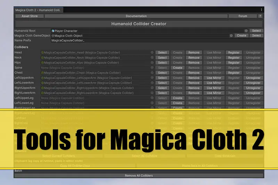Viewport: 278px width, 185px height.
Task: Click Register in the Hips row
Action: [x=234, y=63]
